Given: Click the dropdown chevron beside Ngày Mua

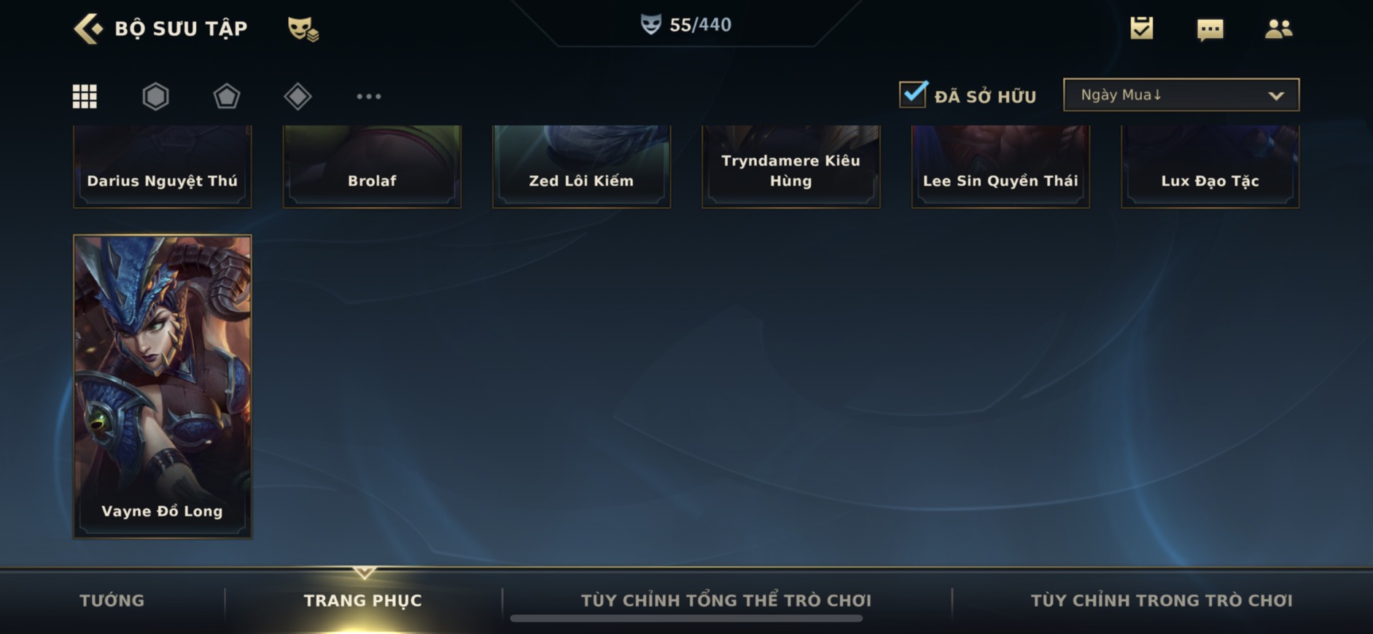Looking at the screenshot, I should [1275, 96].
